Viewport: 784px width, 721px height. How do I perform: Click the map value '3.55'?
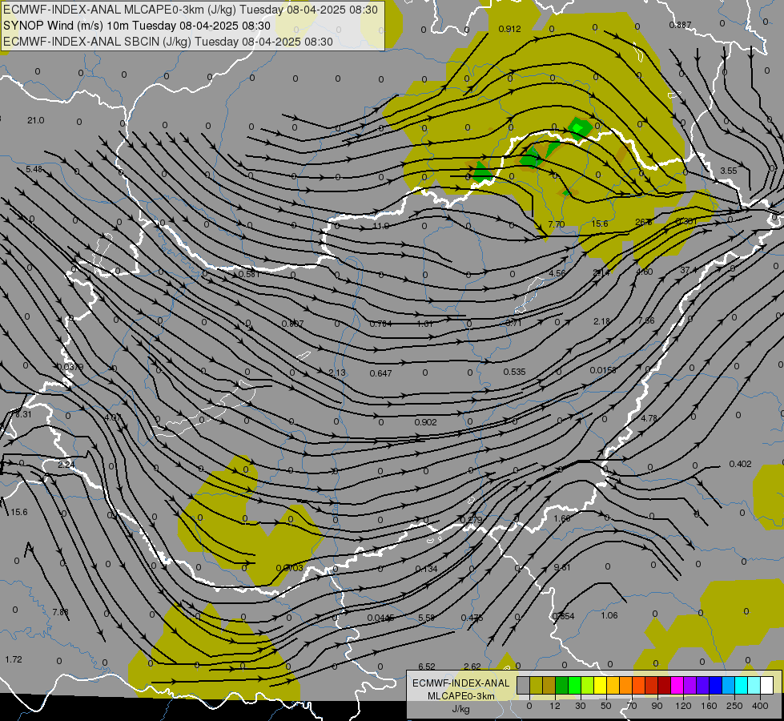pos(729,171)
